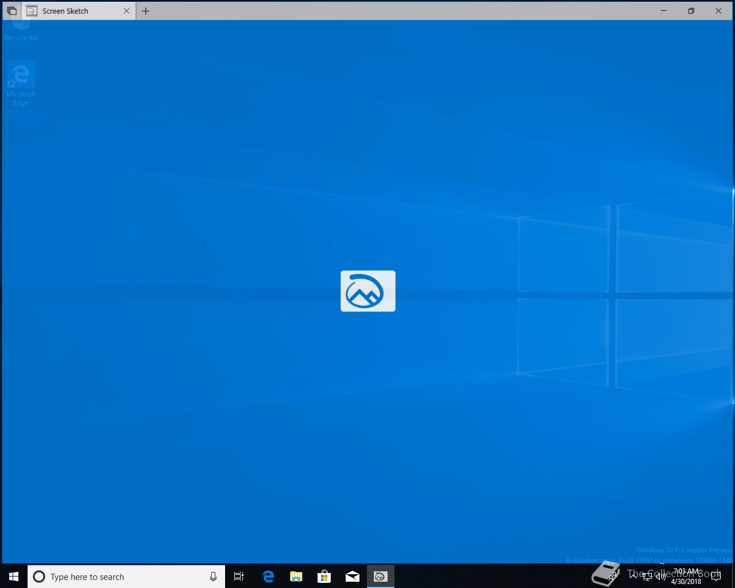This screenshot has width=735, height=588.
Task: Open Task View from the taskbar
Action: [x=239, y=577]
